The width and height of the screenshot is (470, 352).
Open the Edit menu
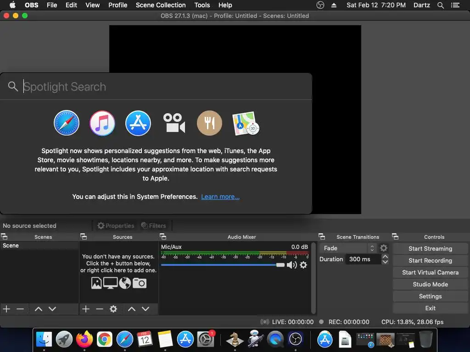click(x=71, y=5)
